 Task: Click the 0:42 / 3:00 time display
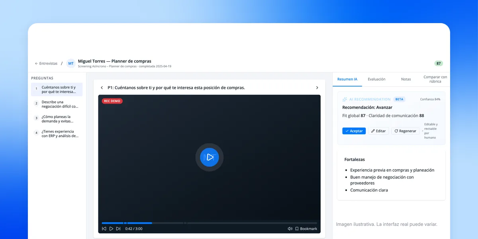(134, 229)
